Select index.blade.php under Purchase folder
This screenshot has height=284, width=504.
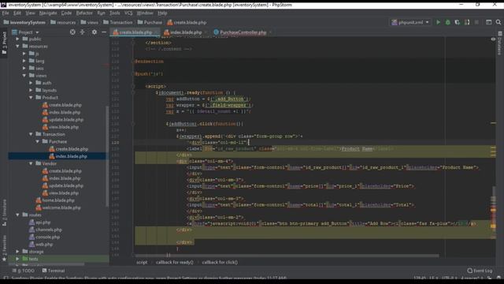(x=68, y=156)
